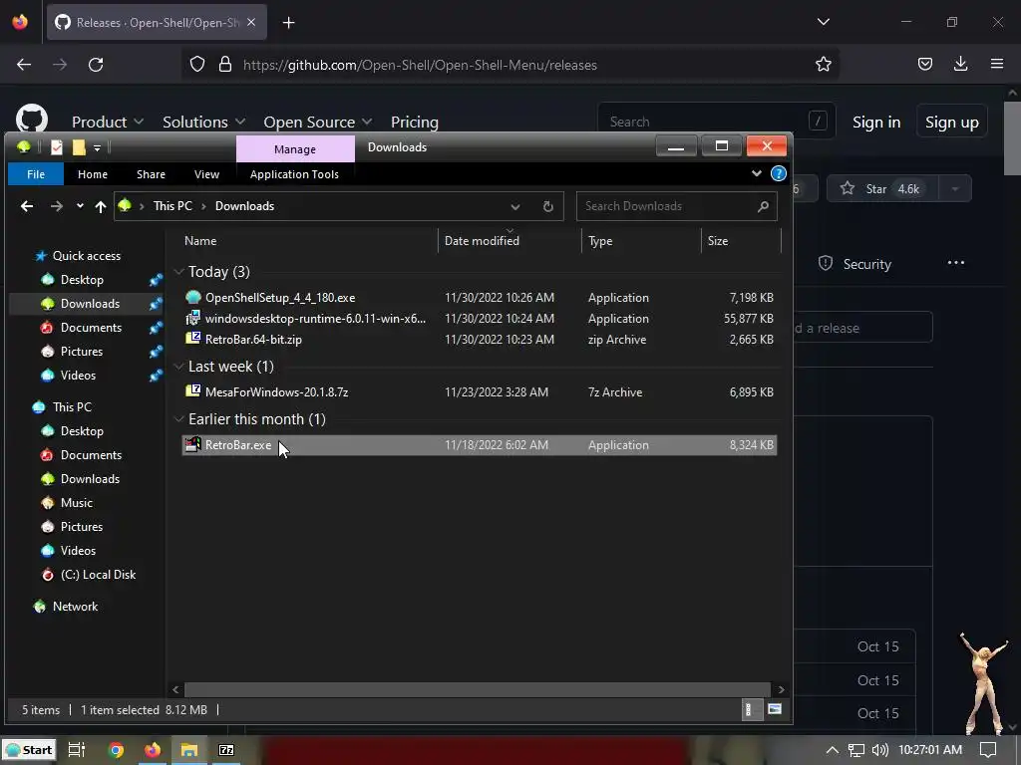1021x765 pixels.
Task: Open Documents under Quick access
Action: (x=91, y=327)
